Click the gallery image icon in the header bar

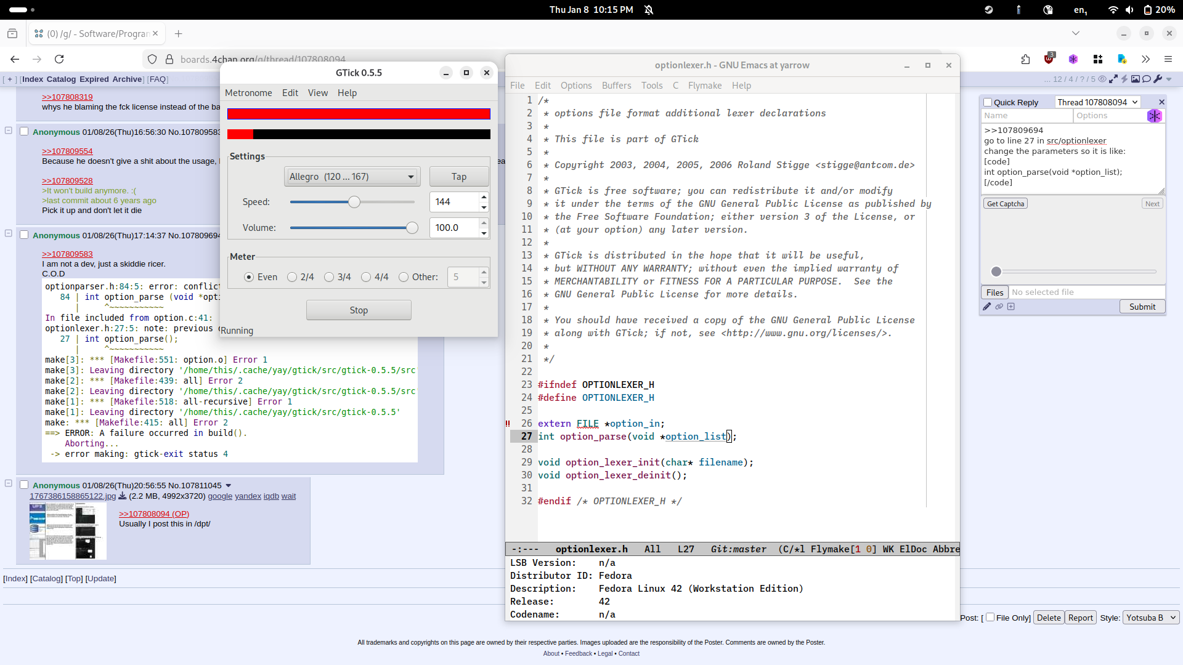1136,79
